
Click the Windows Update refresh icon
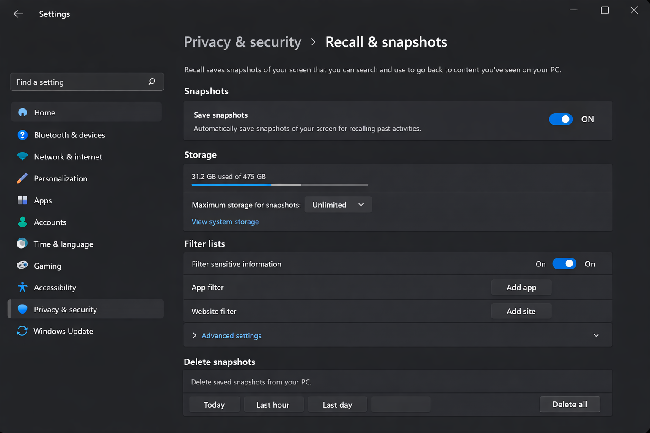pyautogui.click(x=22, y=331)
